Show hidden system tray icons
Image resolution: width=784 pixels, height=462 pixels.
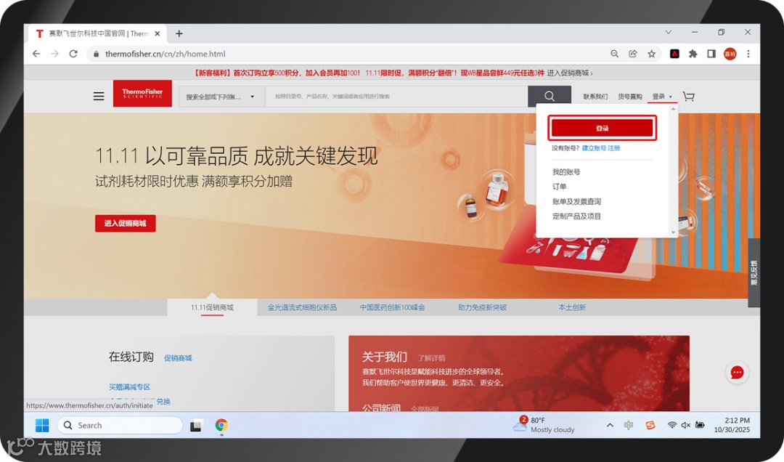(610, 426)
